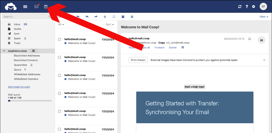Open the myphone.coop account hamburger menu

33,51
